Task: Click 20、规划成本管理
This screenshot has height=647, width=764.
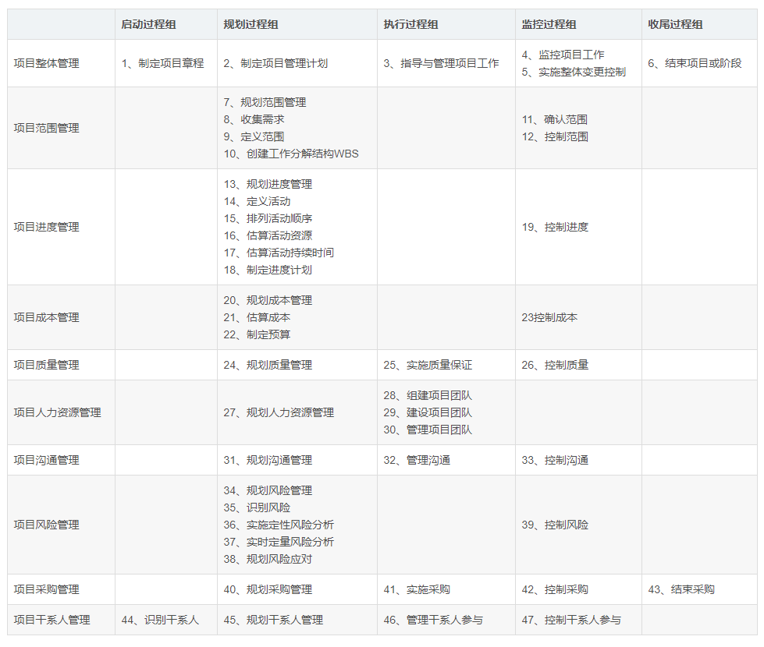Action: pyautogui.click(x=268, y=300)
